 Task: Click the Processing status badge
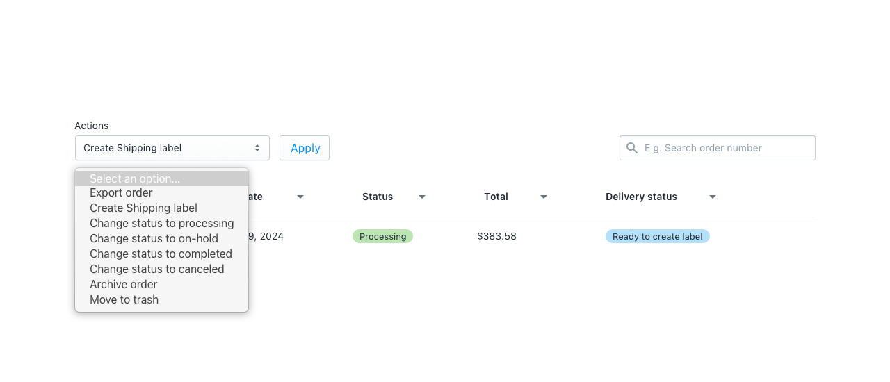point(382,236)
